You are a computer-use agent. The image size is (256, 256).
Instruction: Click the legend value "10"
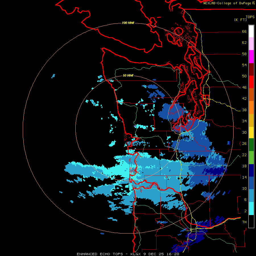pos(244,188)
